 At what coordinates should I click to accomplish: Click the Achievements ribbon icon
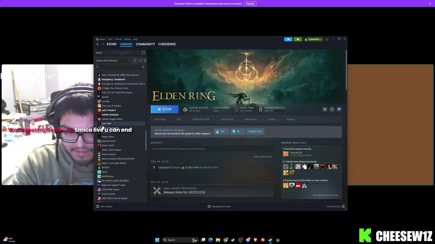(261, 109)
